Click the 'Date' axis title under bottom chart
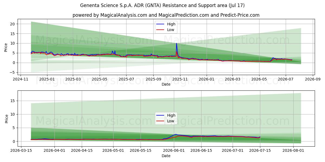325x162 pixels. (x=166, y=156)
